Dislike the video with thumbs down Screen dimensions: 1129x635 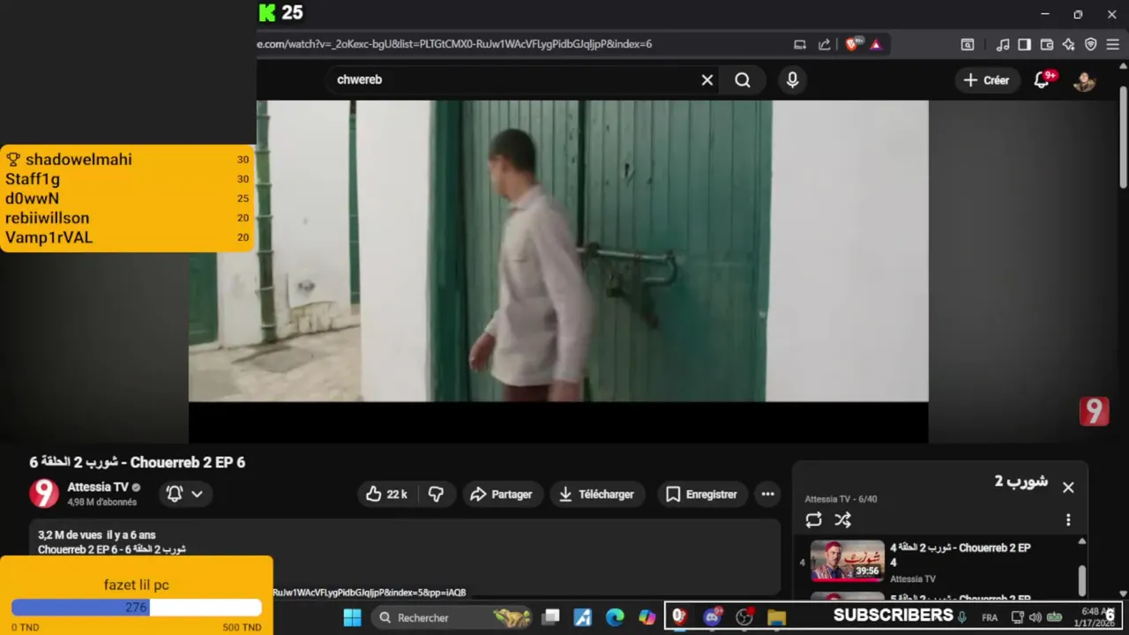point(436,495)
